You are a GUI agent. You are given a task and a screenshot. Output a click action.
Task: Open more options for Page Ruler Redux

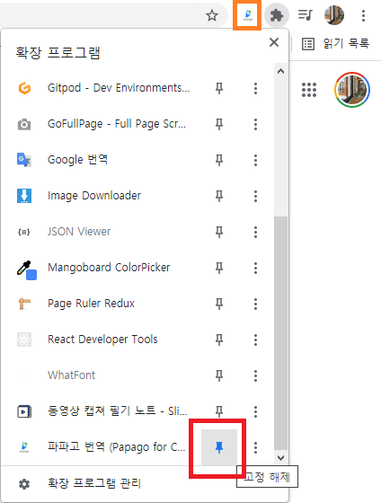click(x=255, y=304)
